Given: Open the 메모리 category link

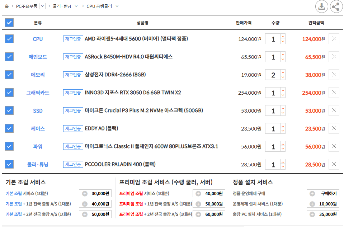Looking at the screenshot, I should (38, 75).
